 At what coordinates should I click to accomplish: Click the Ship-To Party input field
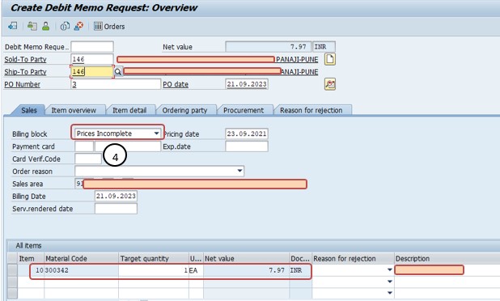tap(92, 71)
